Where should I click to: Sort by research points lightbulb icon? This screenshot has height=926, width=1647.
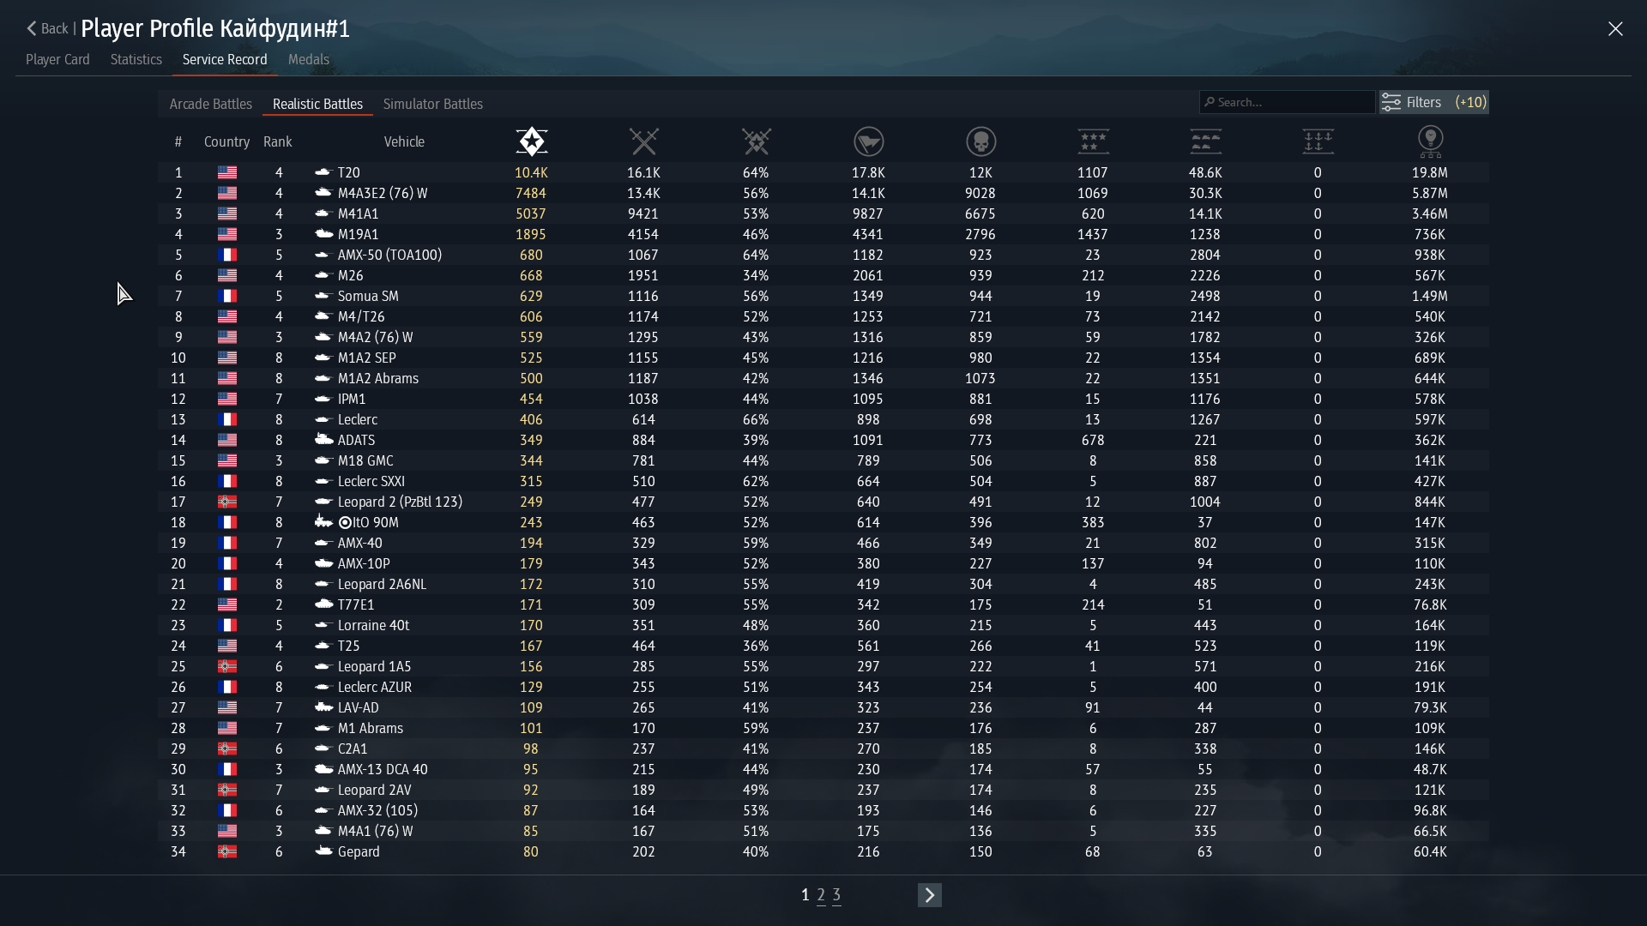point(1430,141)
